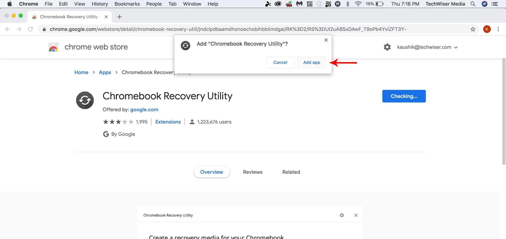This screenshot has height=239, width=506.
Task: Click the blue Checking... button
Action: (404, 96)
